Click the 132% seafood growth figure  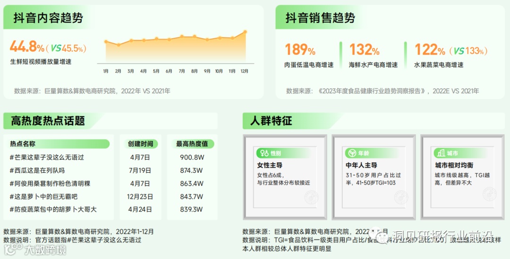[x=364, y=50]
